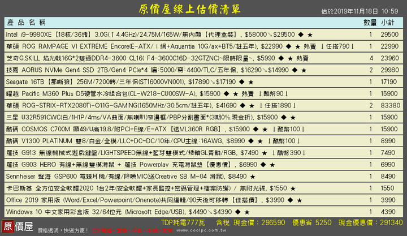Select the 羅技 G903 HERO mouse row
This screenshot has width=407, height=236.
point(203,165)
